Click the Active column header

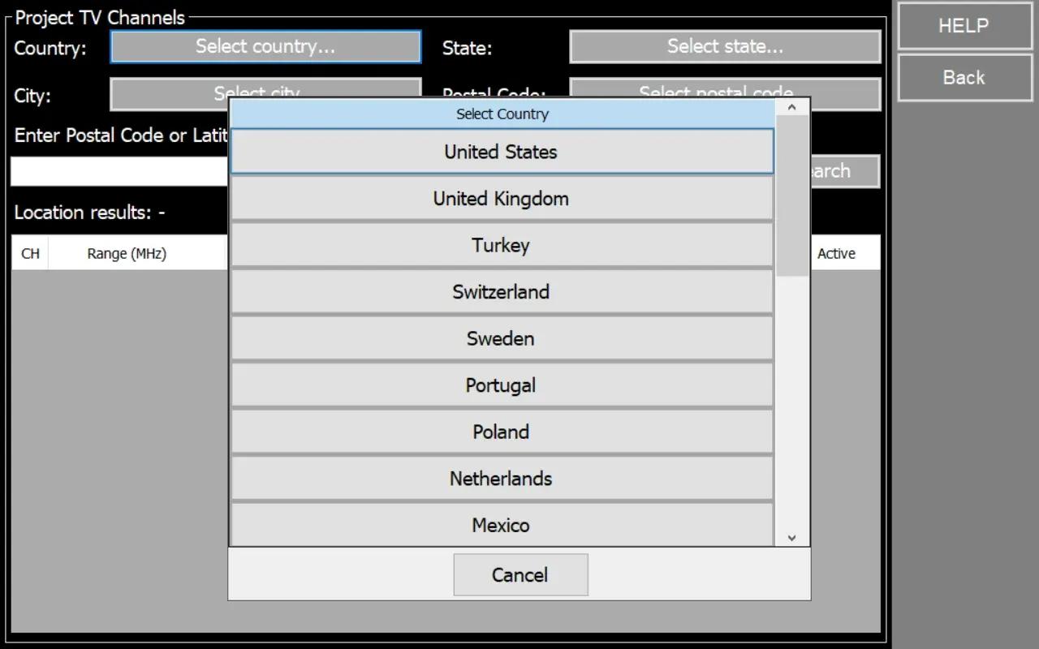[x=836, y=254]
